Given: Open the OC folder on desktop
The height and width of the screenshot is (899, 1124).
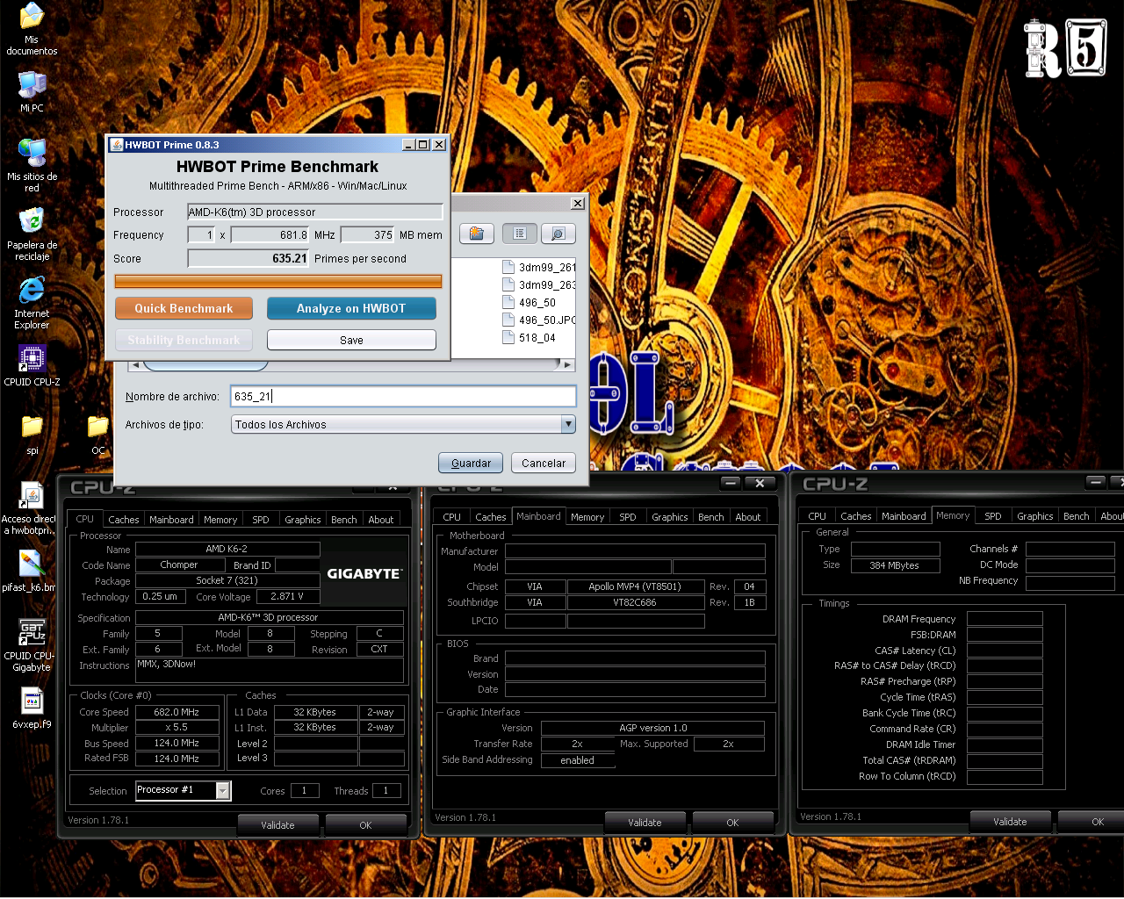Looking at the screenshot, I should [98, 435].
